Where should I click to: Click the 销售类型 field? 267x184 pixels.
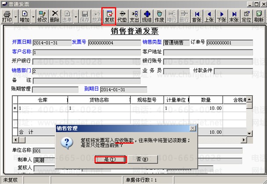pos(177,43)
